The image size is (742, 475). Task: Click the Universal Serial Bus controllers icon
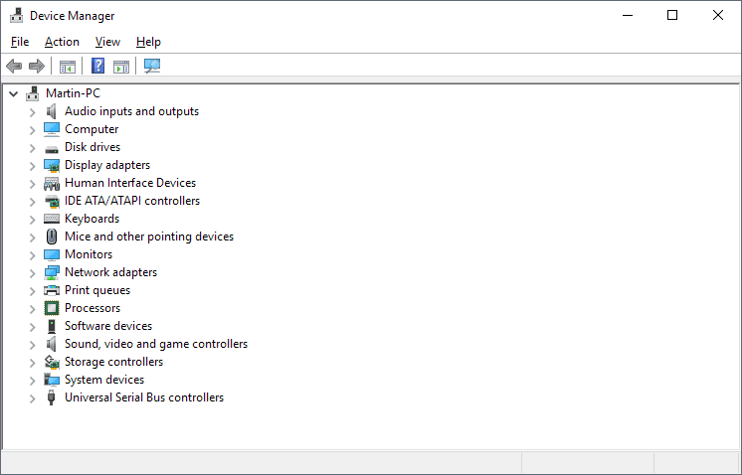(x=53, y=397)
